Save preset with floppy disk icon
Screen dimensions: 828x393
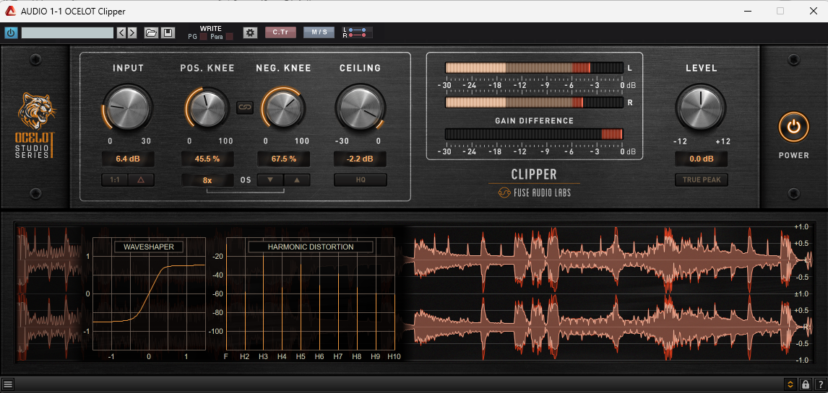[168, 32]
